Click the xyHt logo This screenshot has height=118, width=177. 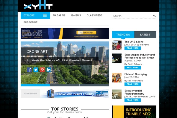(x=38, y=5)
